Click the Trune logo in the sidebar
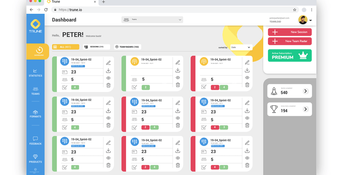 coord(35,26)
